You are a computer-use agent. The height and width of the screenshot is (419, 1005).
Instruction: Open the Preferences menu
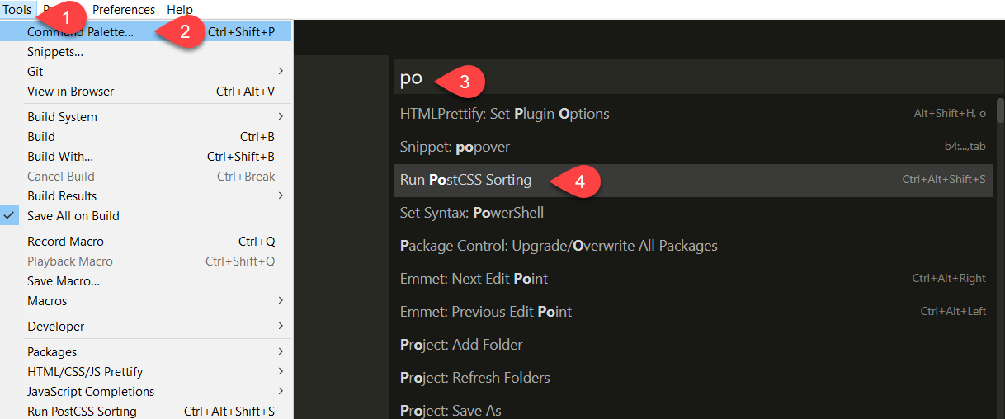pyautogui.click(x=124, y=10)
